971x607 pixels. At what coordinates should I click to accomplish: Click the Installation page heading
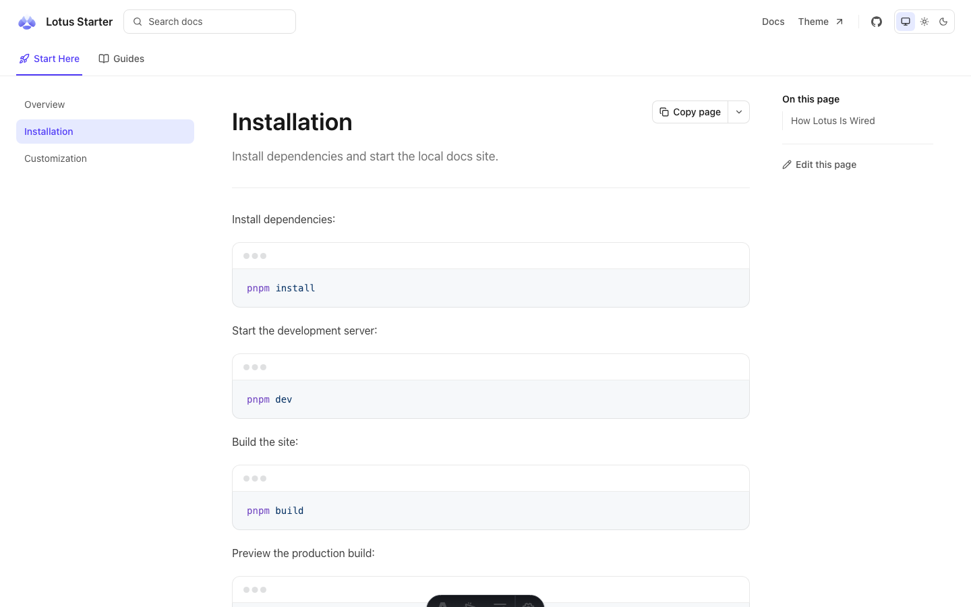pyautogui.click(x=292, y=122)
